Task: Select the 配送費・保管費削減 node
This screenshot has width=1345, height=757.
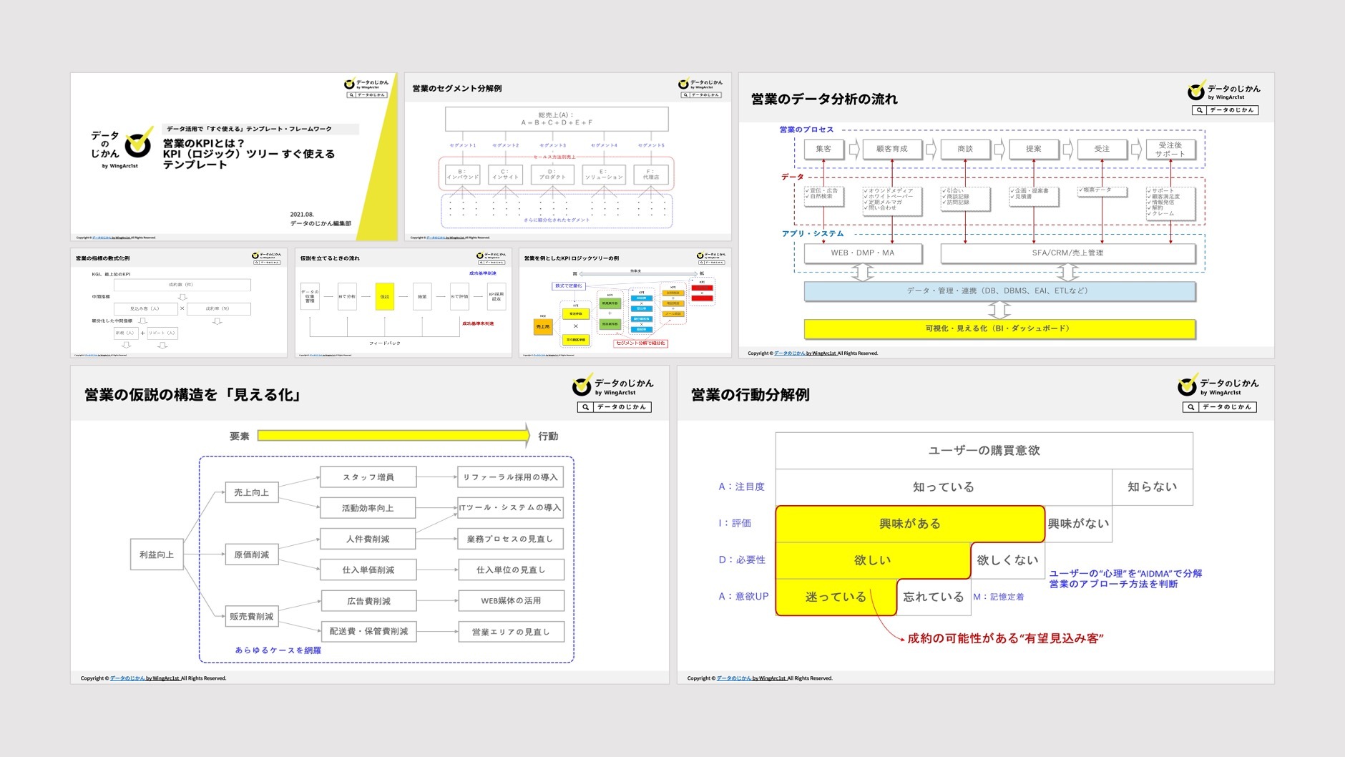Action: (x=369, y=632)
